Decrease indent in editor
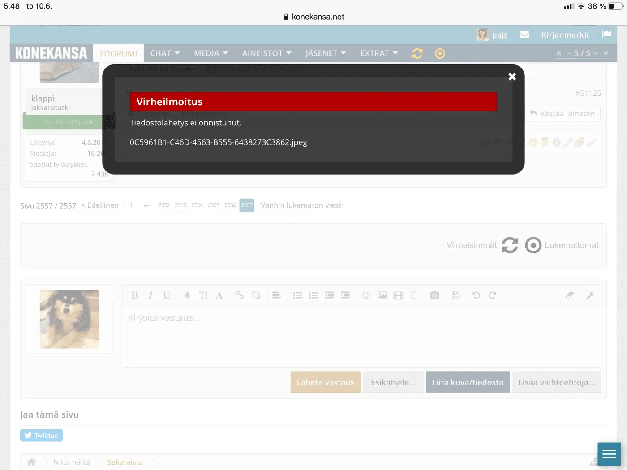627x470 pixels. 329,295
